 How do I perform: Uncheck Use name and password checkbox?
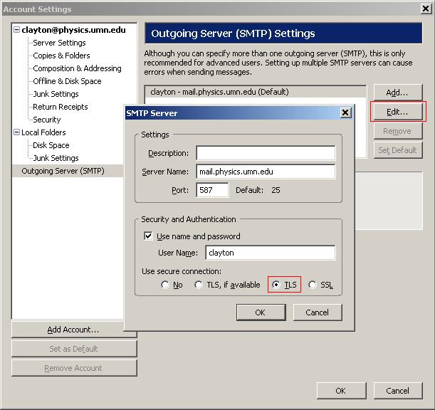(x=148, y=236)
